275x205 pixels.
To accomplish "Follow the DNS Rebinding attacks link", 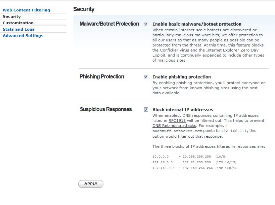I will click(174, 126).
